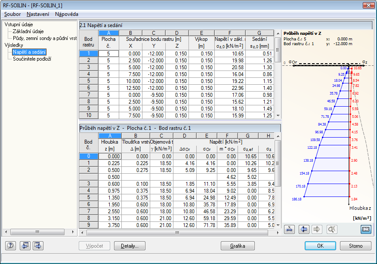Screen dimensions: 377x264
Task: Click the Storno button
Action: [355, 246]
